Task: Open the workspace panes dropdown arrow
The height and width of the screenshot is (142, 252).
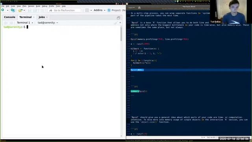Action: point(91,11)
